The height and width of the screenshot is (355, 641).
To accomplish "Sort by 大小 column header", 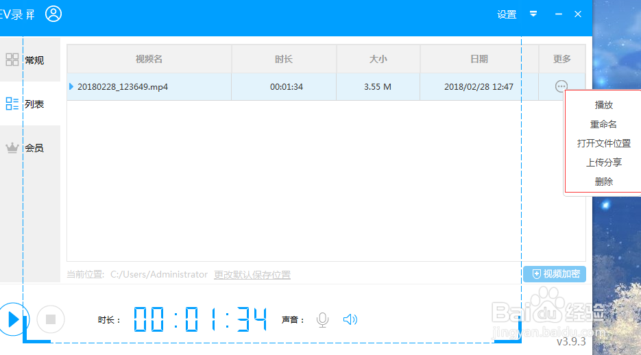I will [378, 59].
